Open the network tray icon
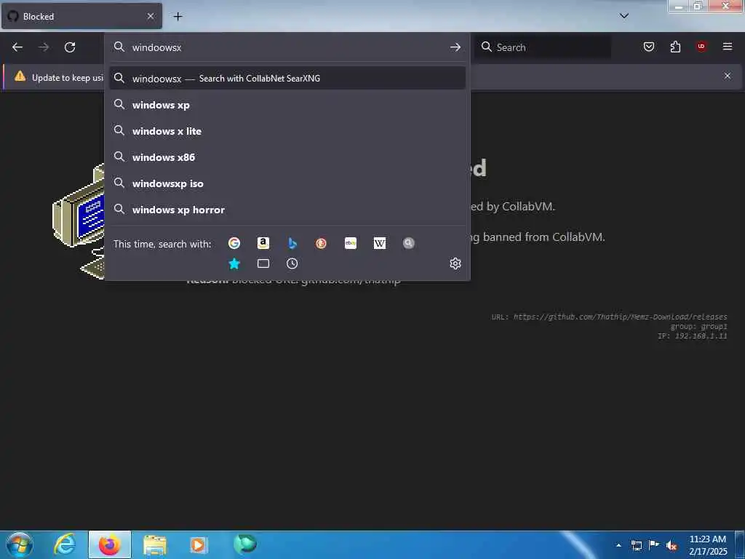 coord(636,545)
